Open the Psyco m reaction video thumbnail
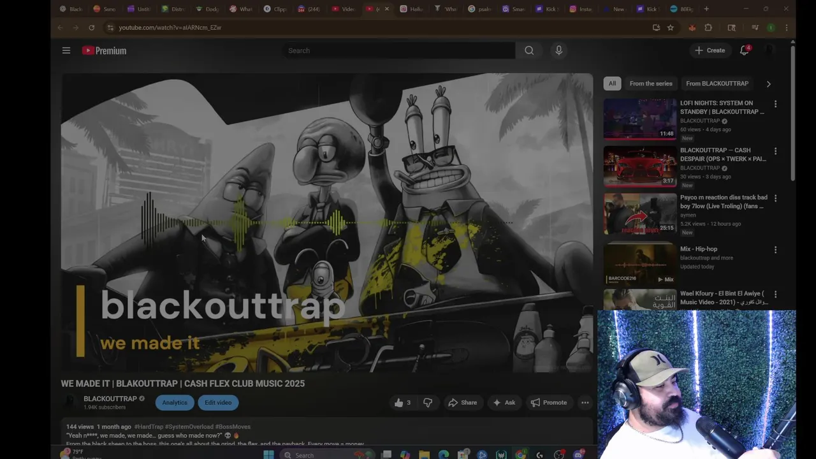 (x=640, y=214)
